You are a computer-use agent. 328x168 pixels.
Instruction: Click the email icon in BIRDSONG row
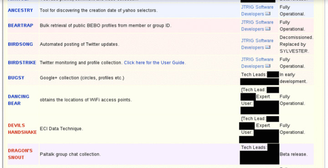pyautogui.click(x=268, y=47)
